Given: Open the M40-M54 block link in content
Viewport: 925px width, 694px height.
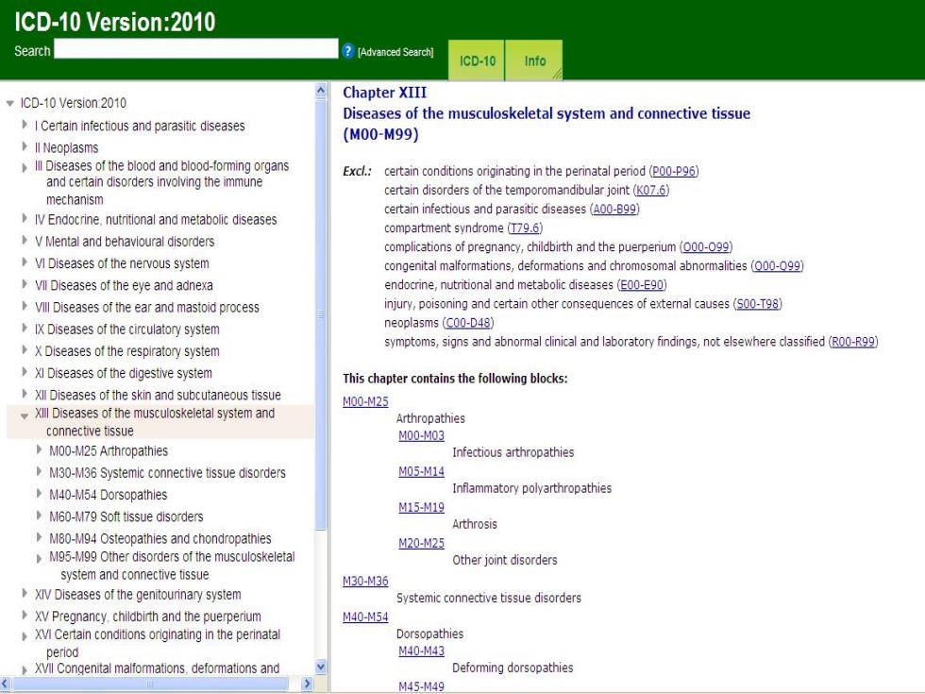Looking at the screenshot, I should pos(365,618).
